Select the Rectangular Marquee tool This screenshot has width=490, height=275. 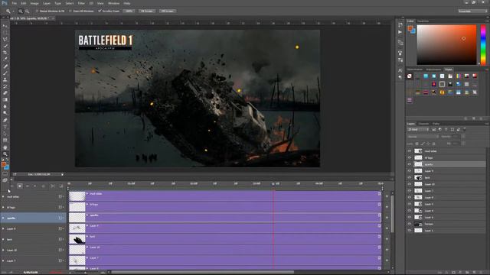coord(5,32)
